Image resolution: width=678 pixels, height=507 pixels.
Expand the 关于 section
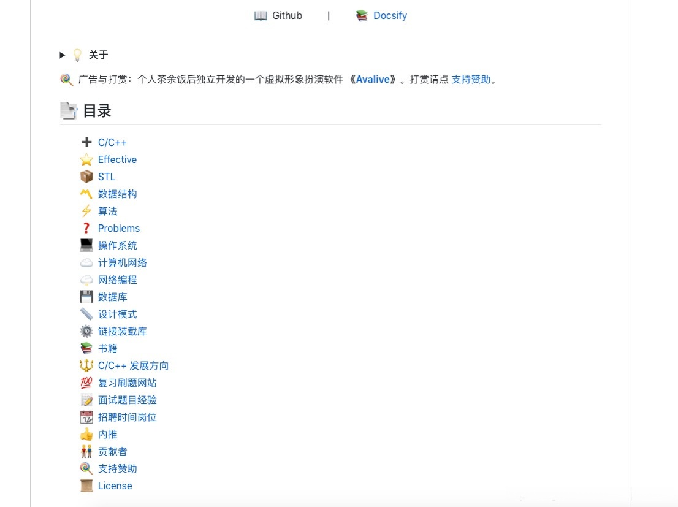point(62,55)
